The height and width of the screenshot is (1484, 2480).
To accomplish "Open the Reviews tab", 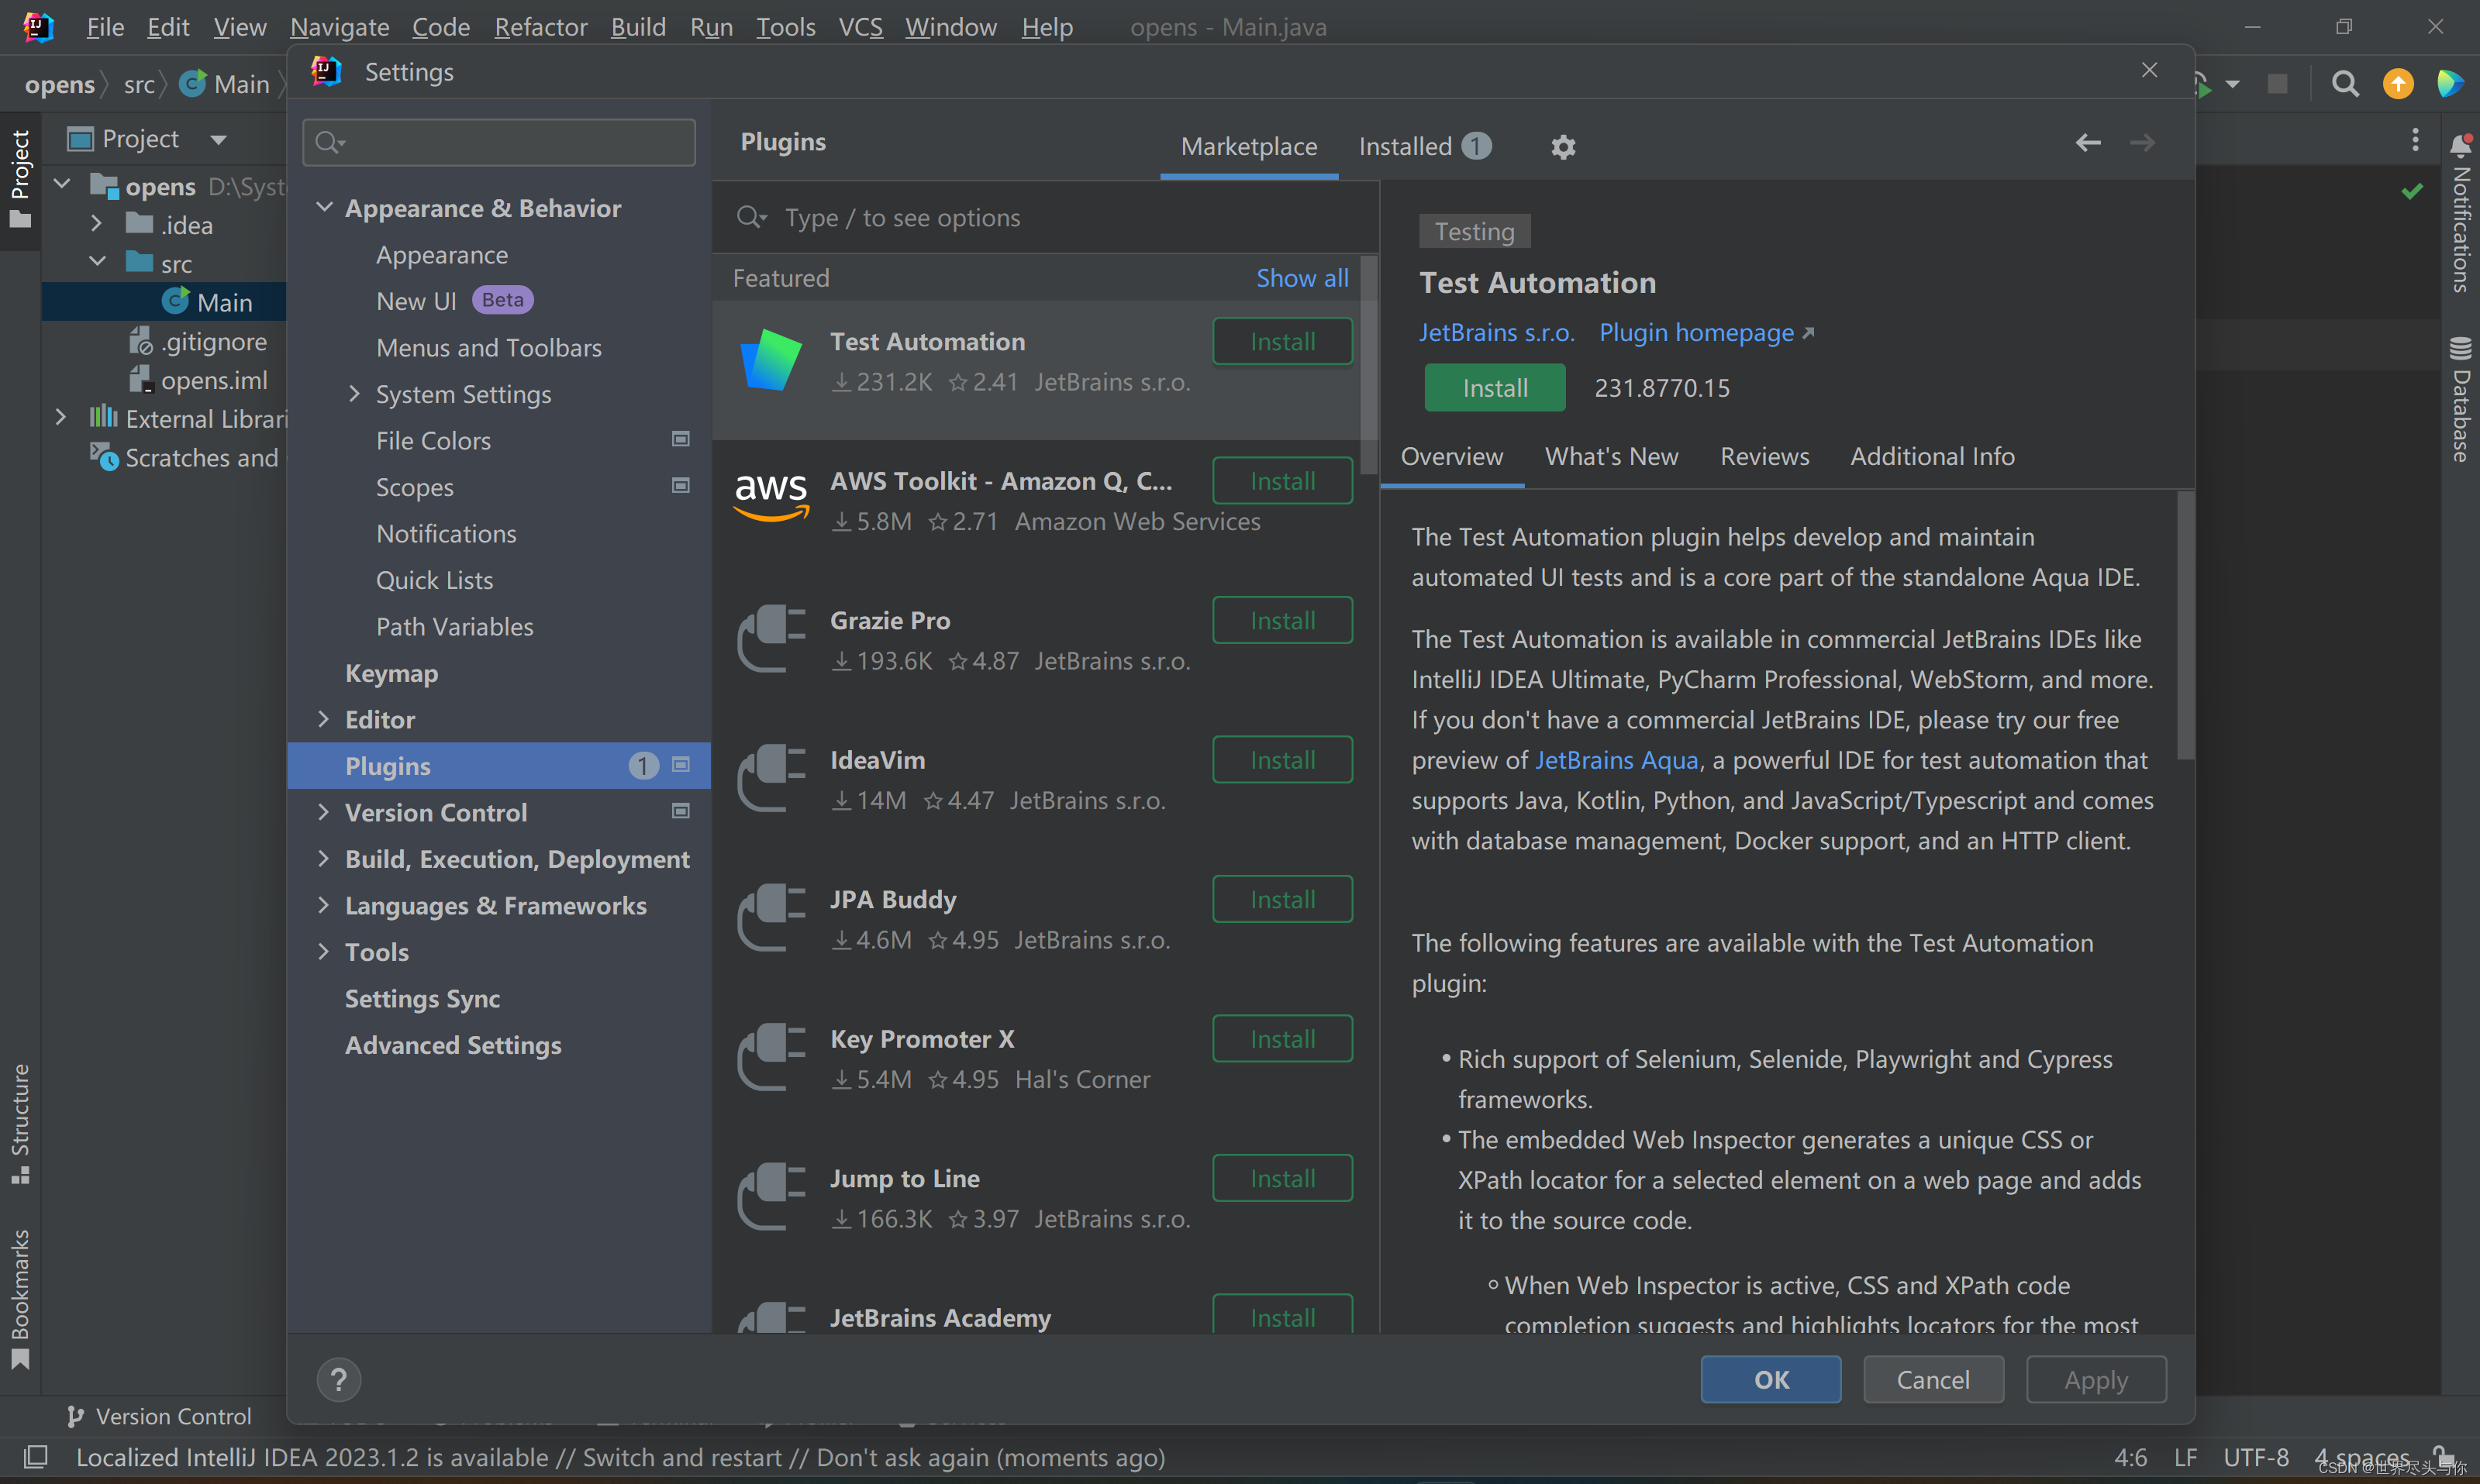I will (x=1764, y=456).
